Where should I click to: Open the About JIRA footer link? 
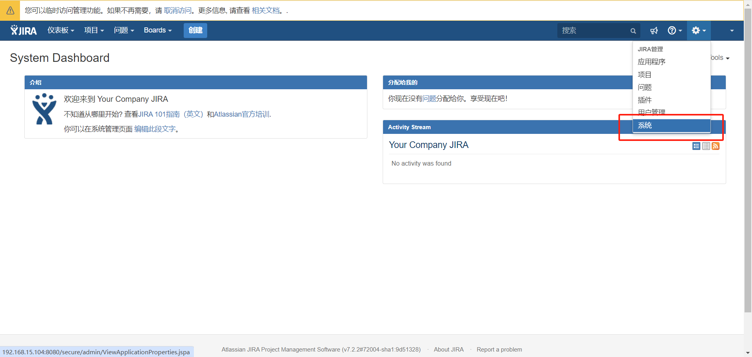point(448,350)
